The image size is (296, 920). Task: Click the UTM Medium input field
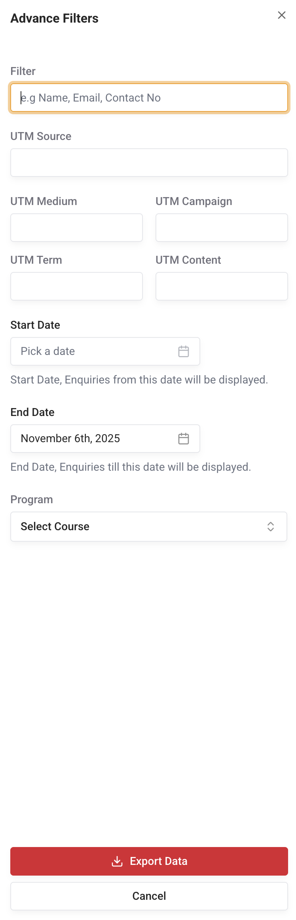click(76, 227)
